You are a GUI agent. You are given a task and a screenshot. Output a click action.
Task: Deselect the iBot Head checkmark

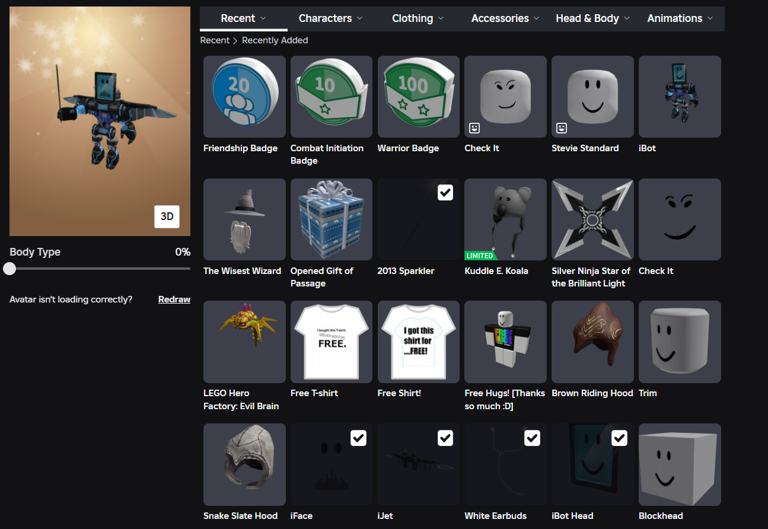click(619, 438)
